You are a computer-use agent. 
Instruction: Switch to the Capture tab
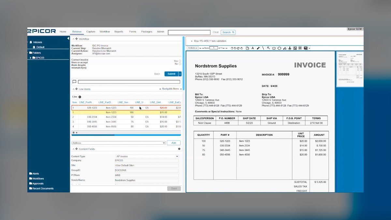pyautogui.click(x=91, y=32)
